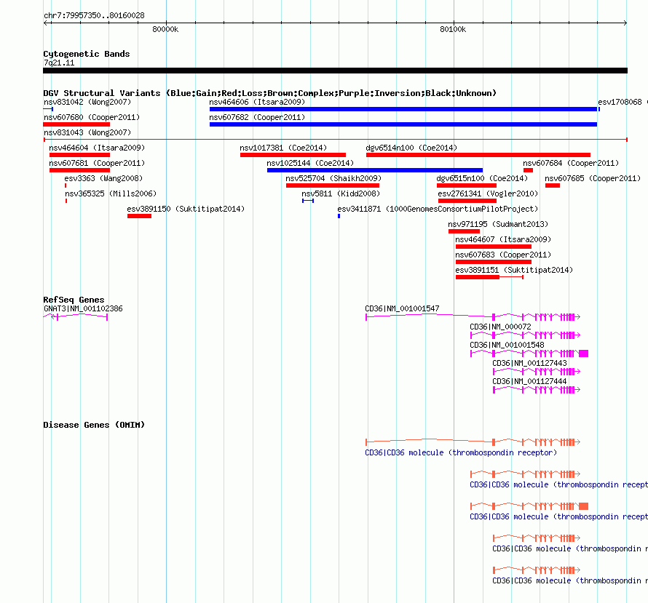The image size is (648, 603).
Task: Click esv3363 (Wang2008) label
Action: (x=103, y=178)
